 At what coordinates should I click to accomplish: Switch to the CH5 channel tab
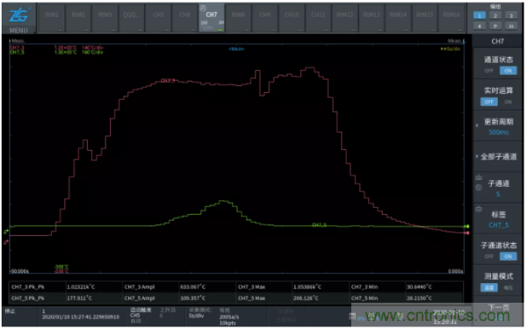tap(158, 18)
